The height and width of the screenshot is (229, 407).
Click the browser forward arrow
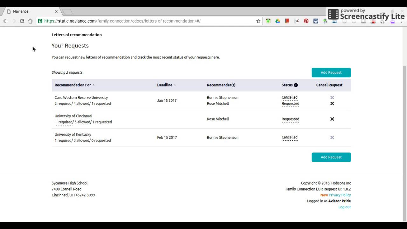coord(14,21)
